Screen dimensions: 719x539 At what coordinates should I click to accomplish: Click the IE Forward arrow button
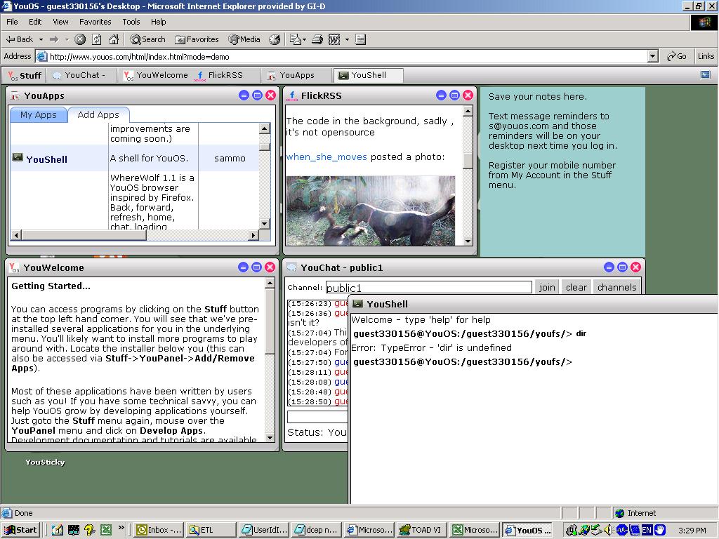54,39
